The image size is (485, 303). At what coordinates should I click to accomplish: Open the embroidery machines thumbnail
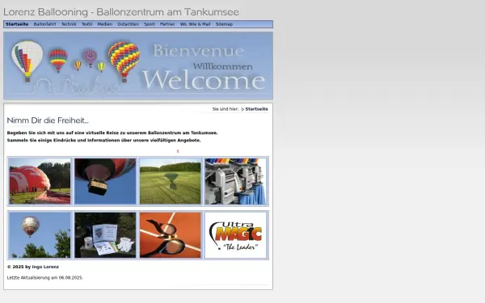[235, 181]
